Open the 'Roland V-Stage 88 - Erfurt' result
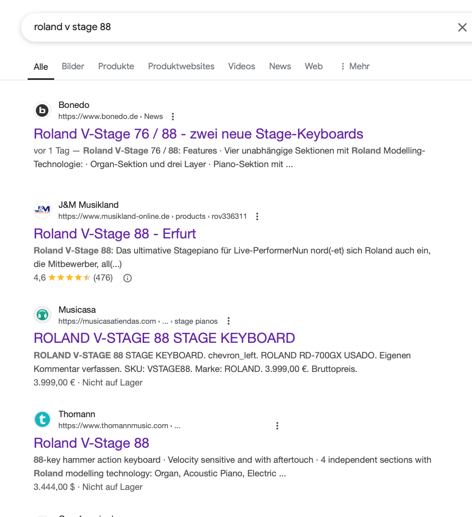This screenshot has width=472, height=517. tap(115, 234)
